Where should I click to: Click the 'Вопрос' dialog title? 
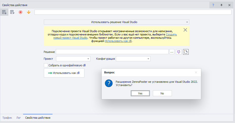point(110,72)
